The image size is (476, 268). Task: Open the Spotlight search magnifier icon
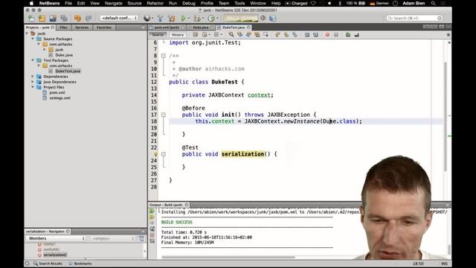click(433, 3)
